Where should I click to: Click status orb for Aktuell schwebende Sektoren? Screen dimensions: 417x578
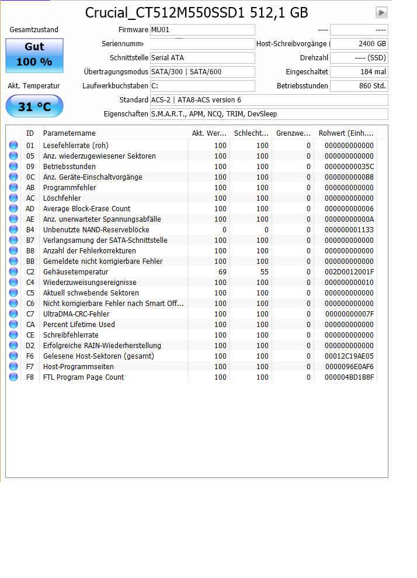coord(13,293)
